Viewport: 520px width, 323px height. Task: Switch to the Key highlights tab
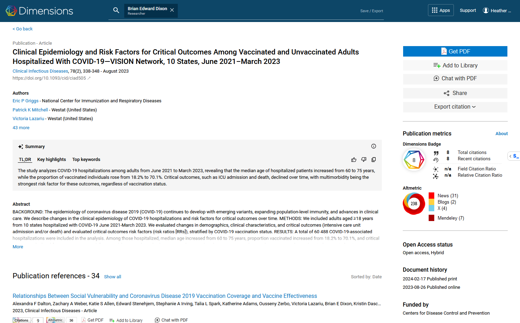click(x=51, y=160)
